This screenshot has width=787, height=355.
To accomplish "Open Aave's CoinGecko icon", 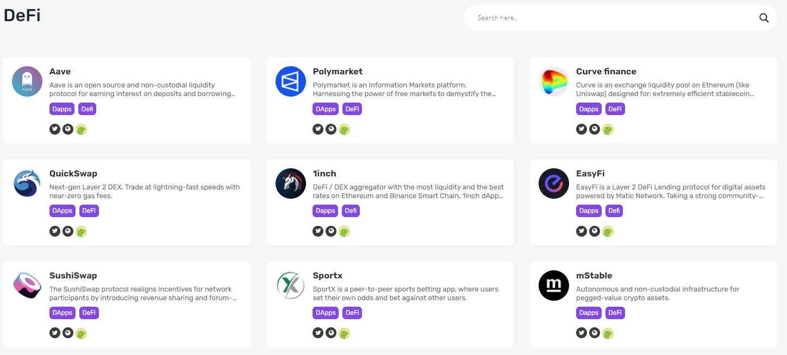I will 82,129.
